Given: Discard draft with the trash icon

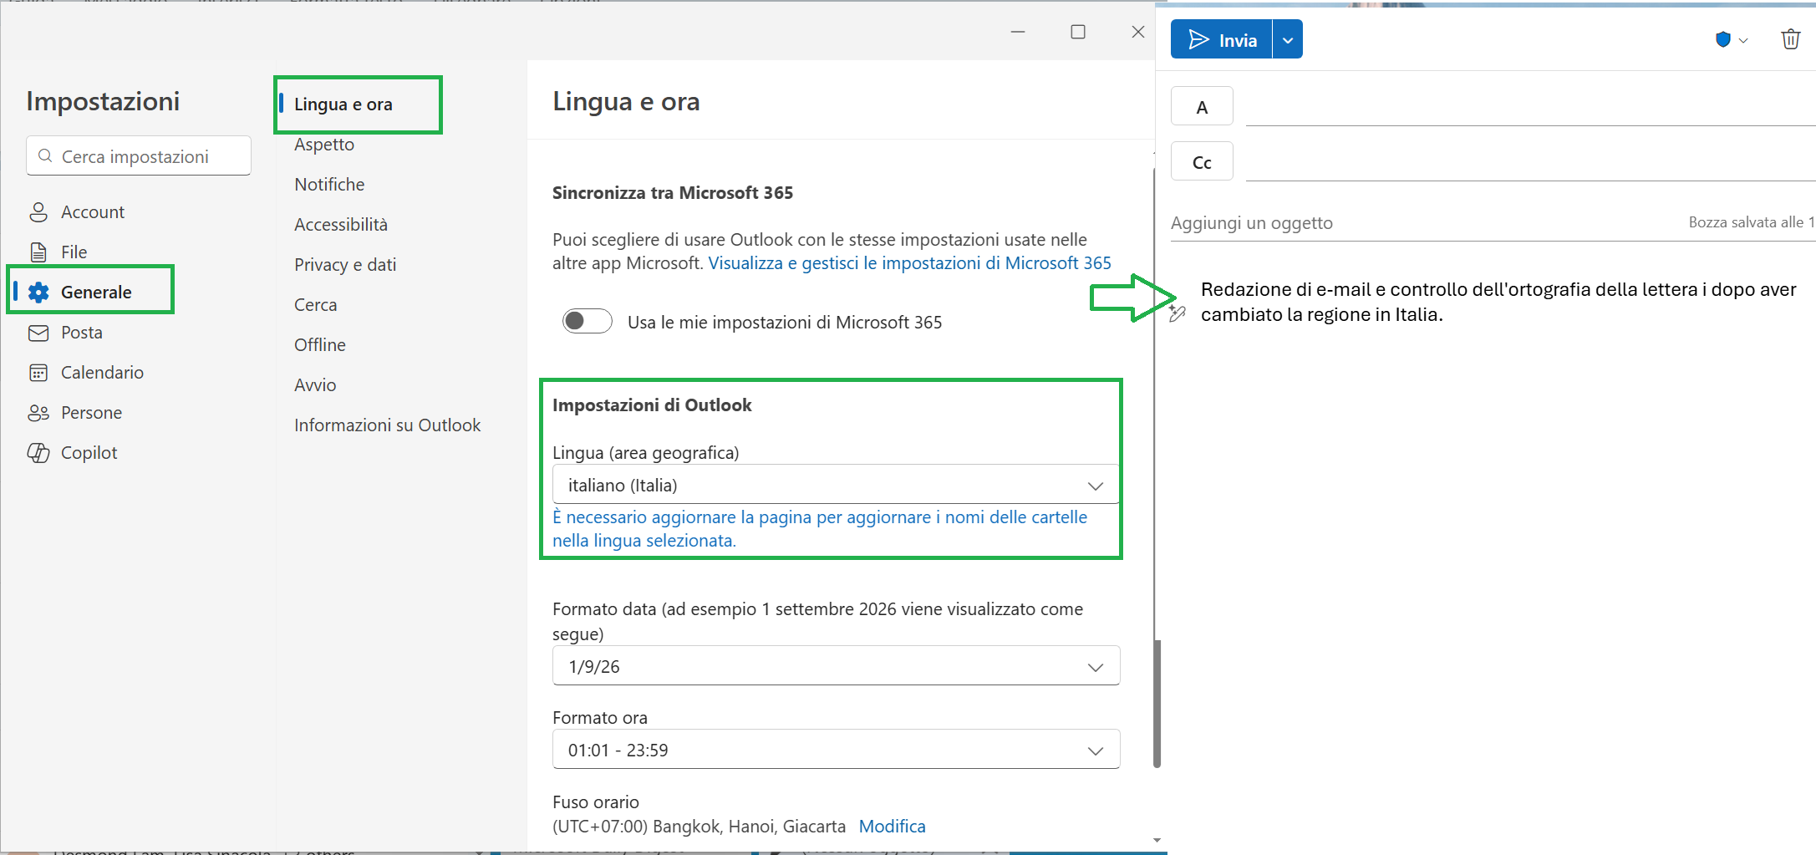Looking at the screenshot, I should [x=1790, y=39].
